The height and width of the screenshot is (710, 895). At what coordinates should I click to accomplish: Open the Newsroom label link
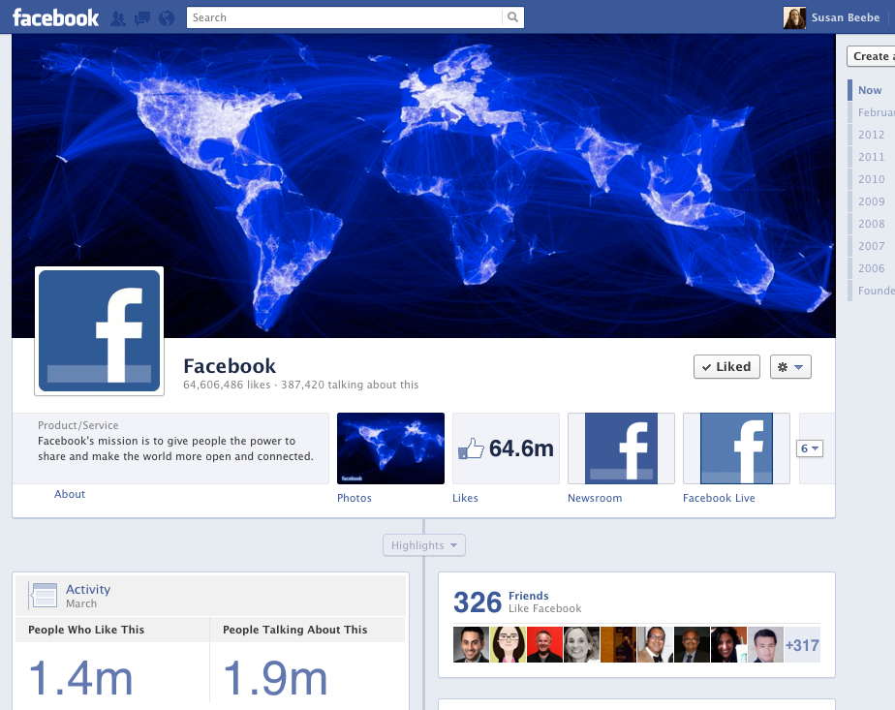[x=595, y=498]
